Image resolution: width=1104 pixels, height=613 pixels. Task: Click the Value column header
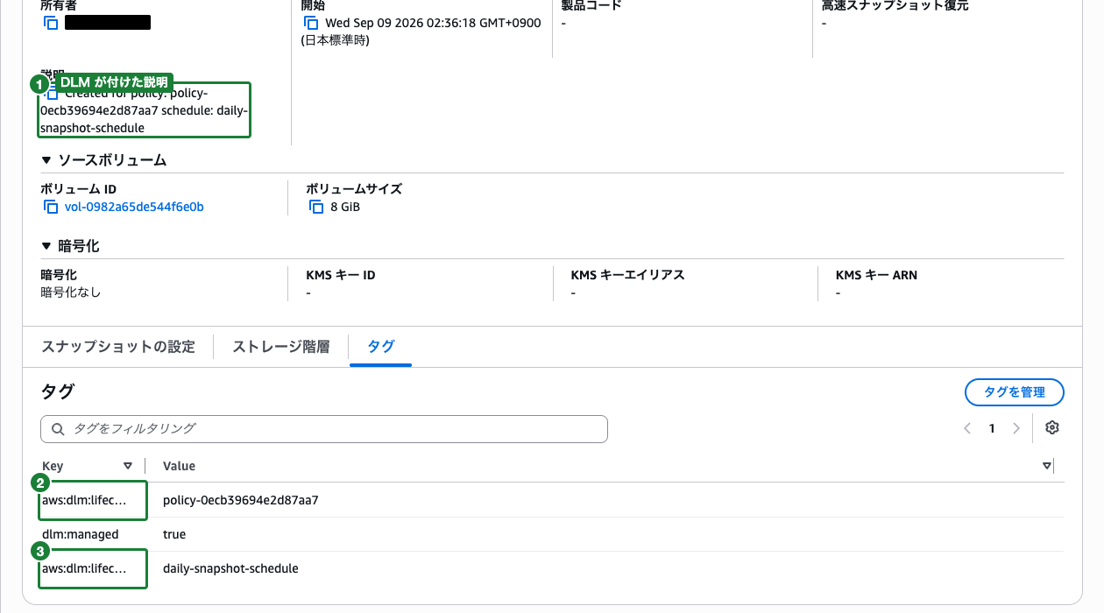click(x=179, y=466)
